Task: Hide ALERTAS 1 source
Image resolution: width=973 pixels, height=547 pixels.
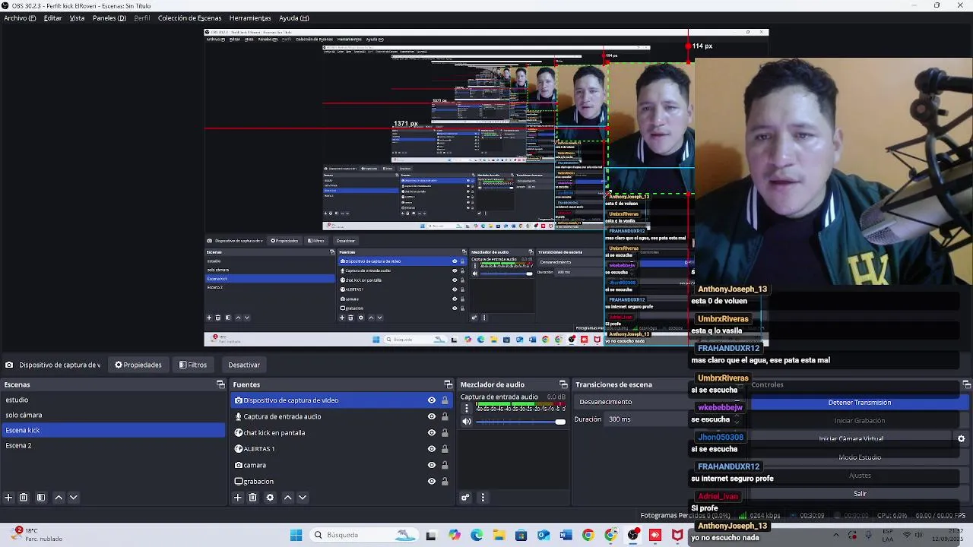Action: [x=432, y=449]
